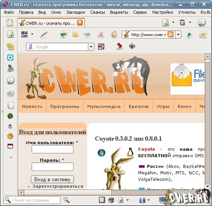Click the green back arrow button

tap(63, 34)
